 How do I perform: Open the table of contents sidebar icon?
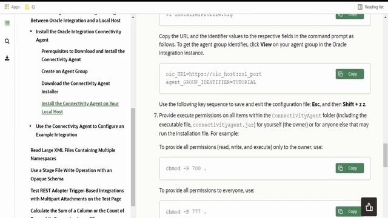[x=7, y=23]
